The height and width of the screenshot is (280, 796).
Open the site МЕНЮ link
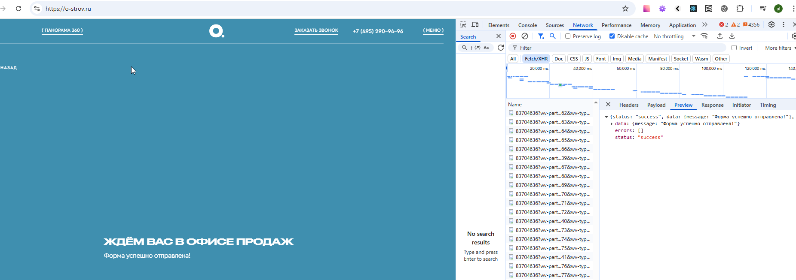coord(433,30)
